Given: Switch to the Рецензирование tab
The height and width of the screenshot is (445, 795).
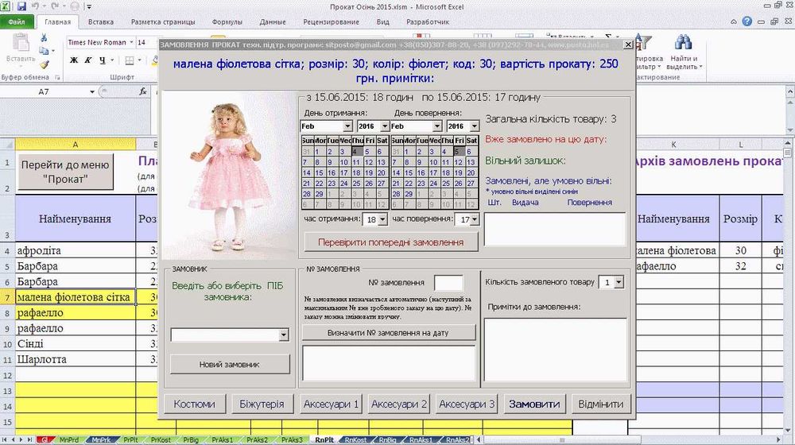Looking at the screenshot, I should (x=331, y=21).
